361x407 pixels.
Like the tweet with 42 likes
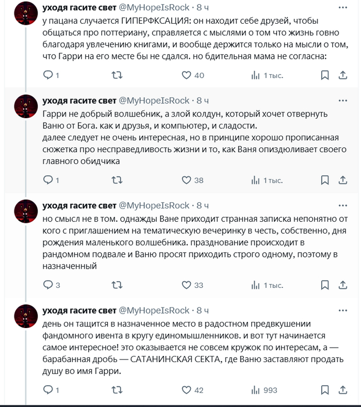point(187,390)
